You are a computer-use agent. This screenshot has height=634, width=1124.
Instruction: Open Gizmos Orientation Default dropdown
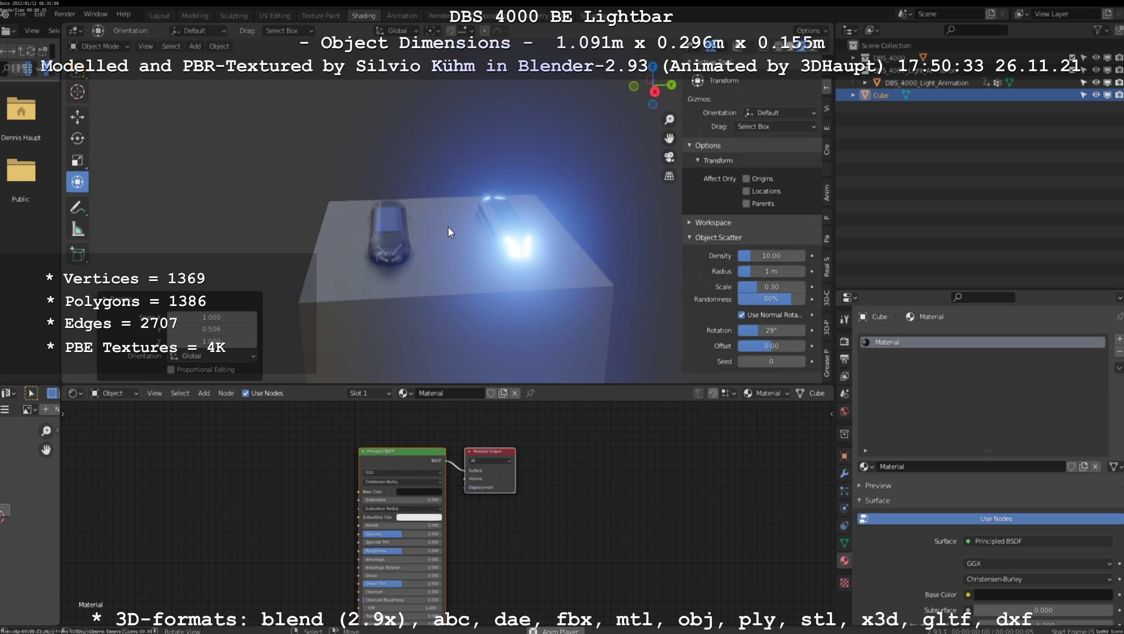click(780, 113)
